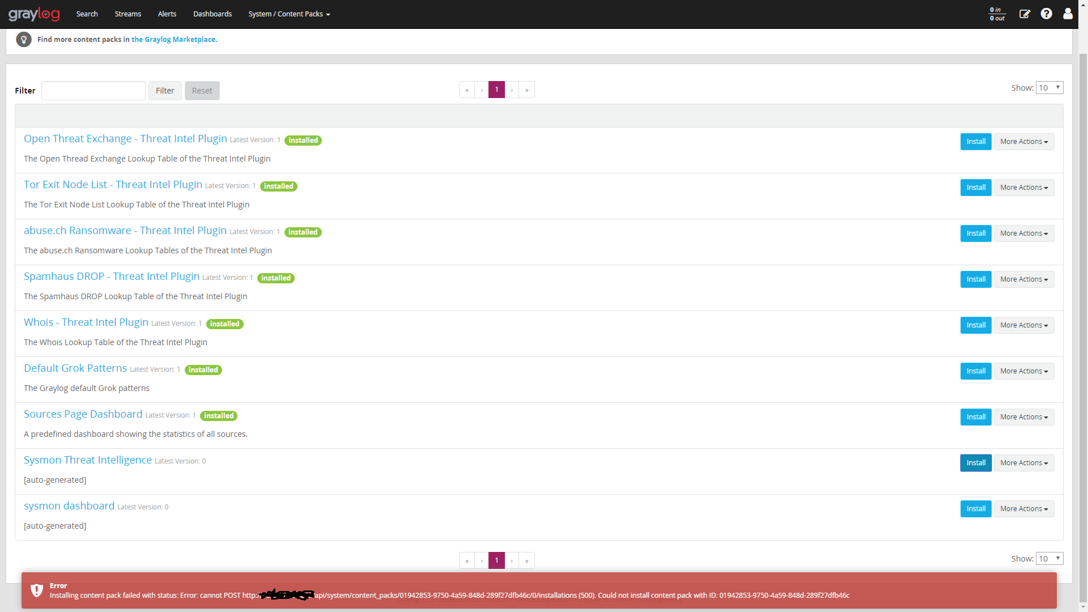Install Spamhaus DROP pack
Image resolution: width=1088 pixels, height=612 pixels.
coord(976,279)
